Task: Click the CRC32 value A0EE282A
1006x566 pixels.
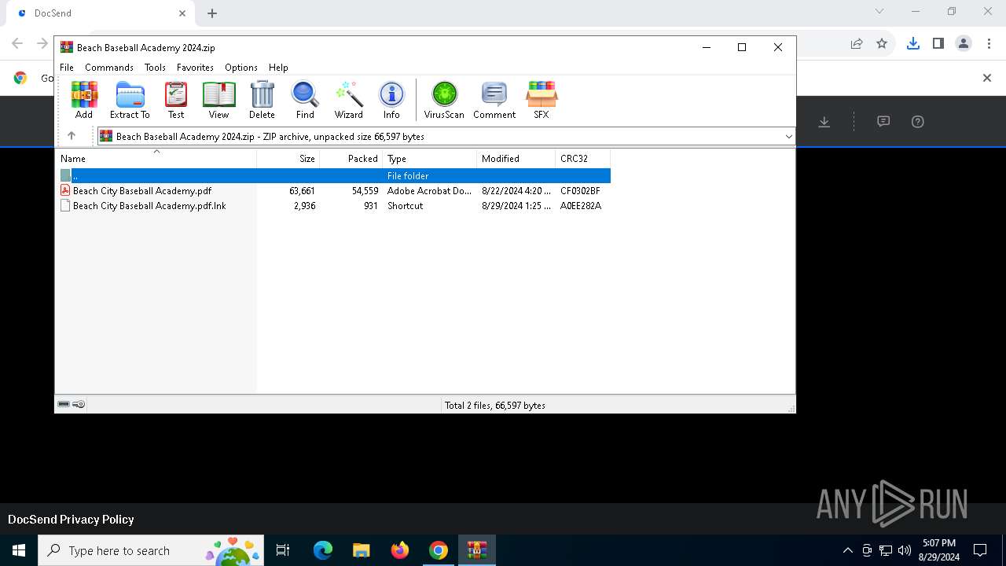Action: 581,206
